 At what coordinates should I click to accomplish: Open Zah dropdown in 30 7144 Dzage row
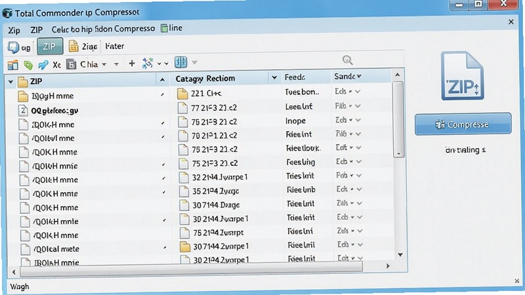359,203
